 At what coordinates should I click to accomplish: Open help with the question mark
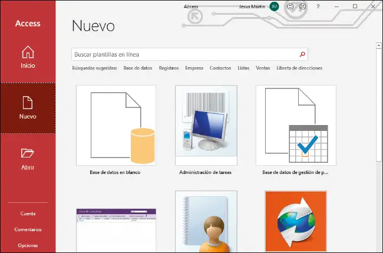318,6
